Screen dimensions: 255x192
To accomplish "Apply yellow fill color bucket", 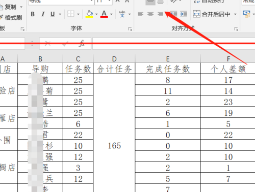I will (89, 14).
